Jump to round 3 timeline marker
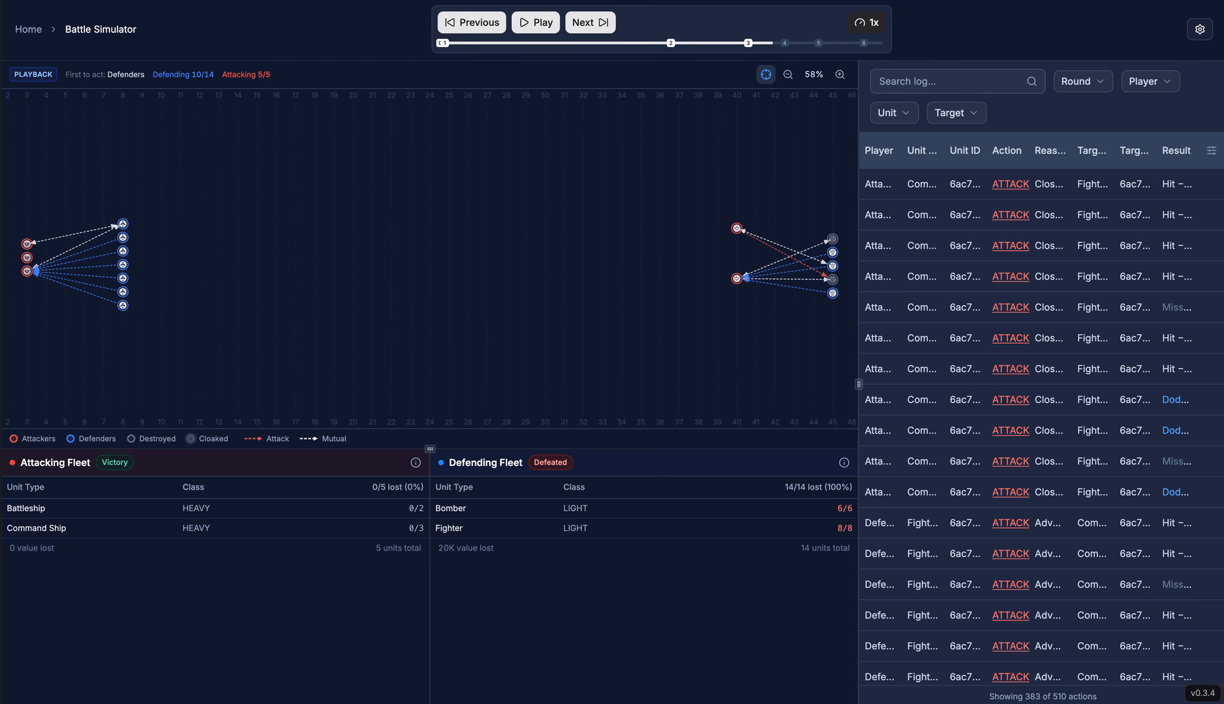 tap(748, 43)
